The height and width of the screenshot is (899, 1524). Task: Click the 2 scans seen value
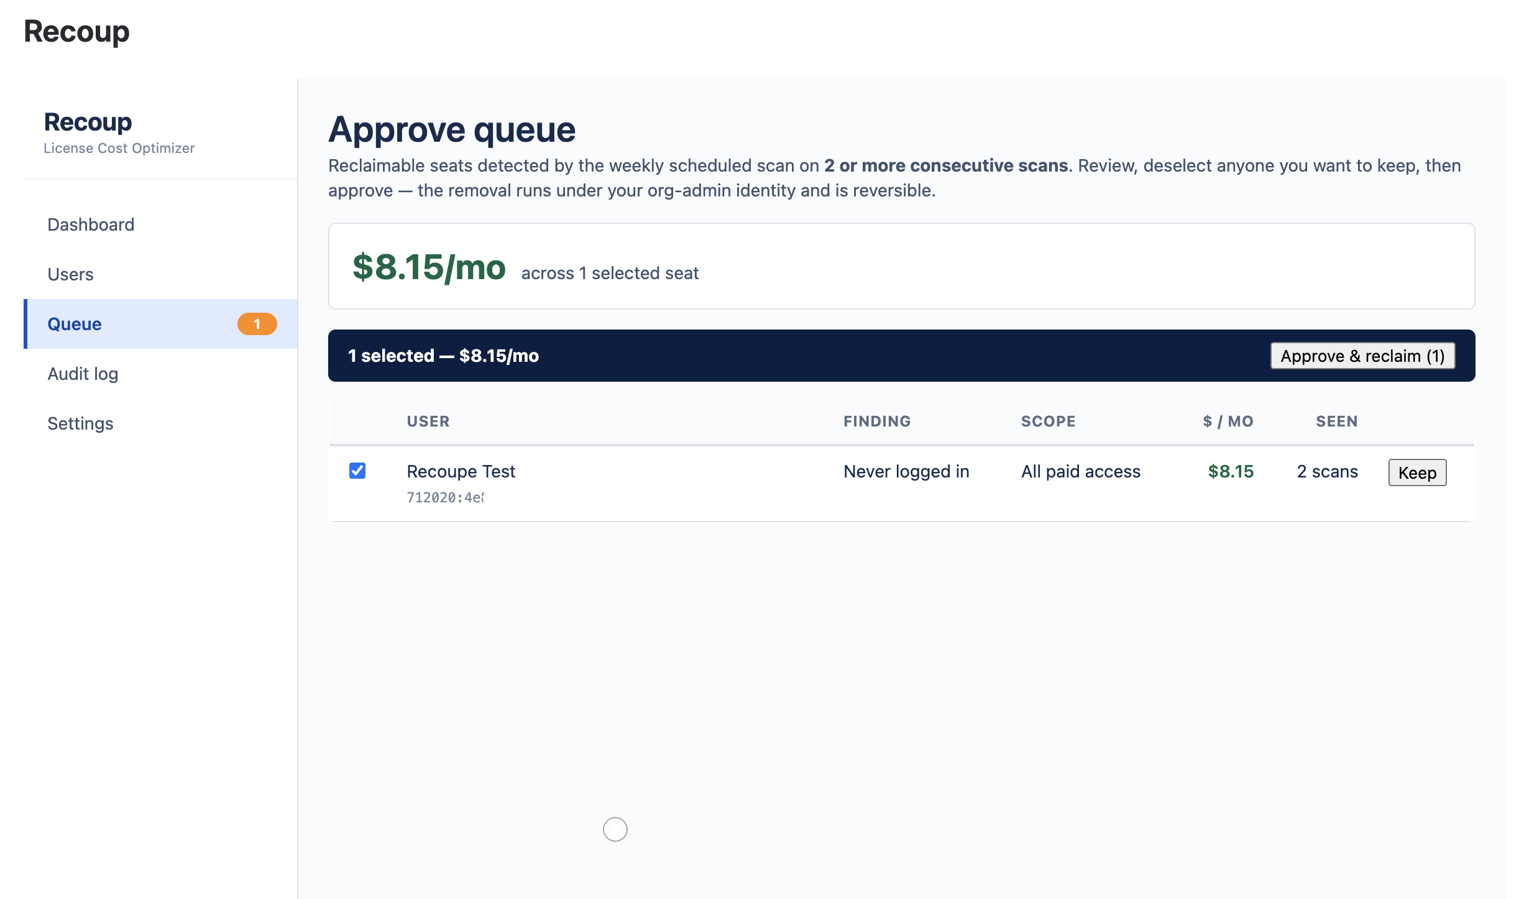[1327, 471]
